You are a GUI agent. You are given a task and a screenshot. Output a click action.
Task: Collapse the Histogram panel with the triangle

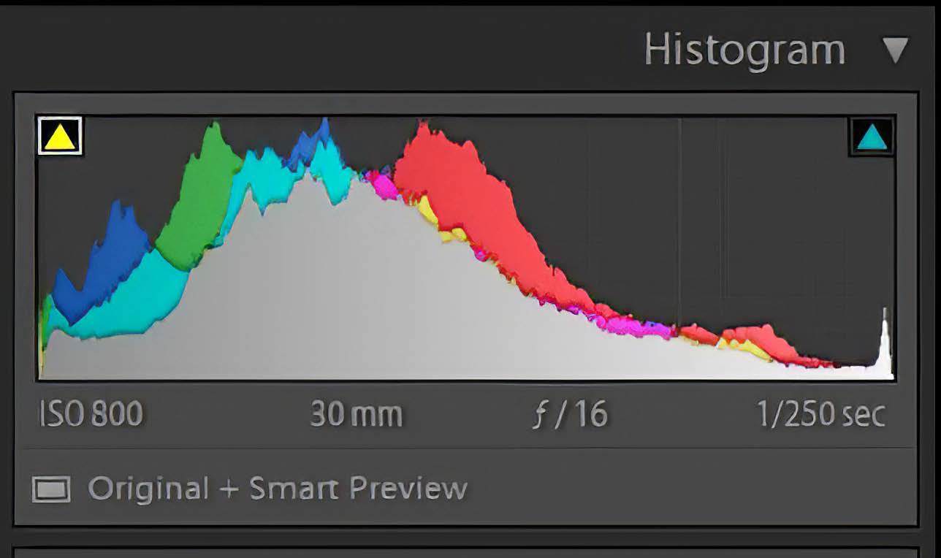pyautogui.click(x=895, y=50)
